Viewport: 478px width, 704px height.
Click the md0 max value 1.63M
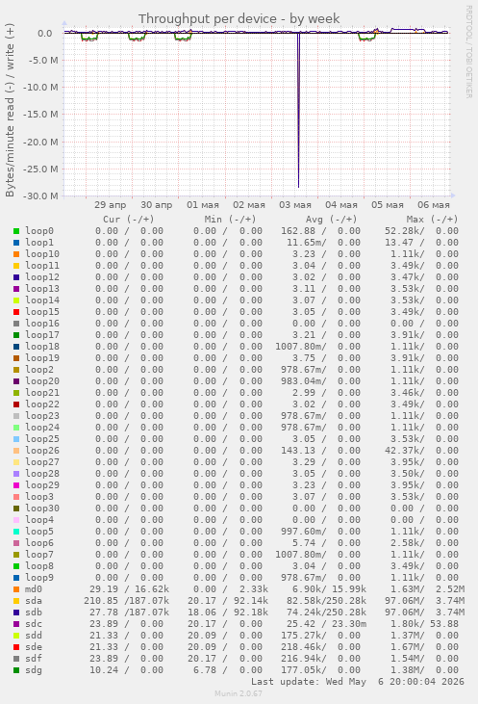(407, 589)
